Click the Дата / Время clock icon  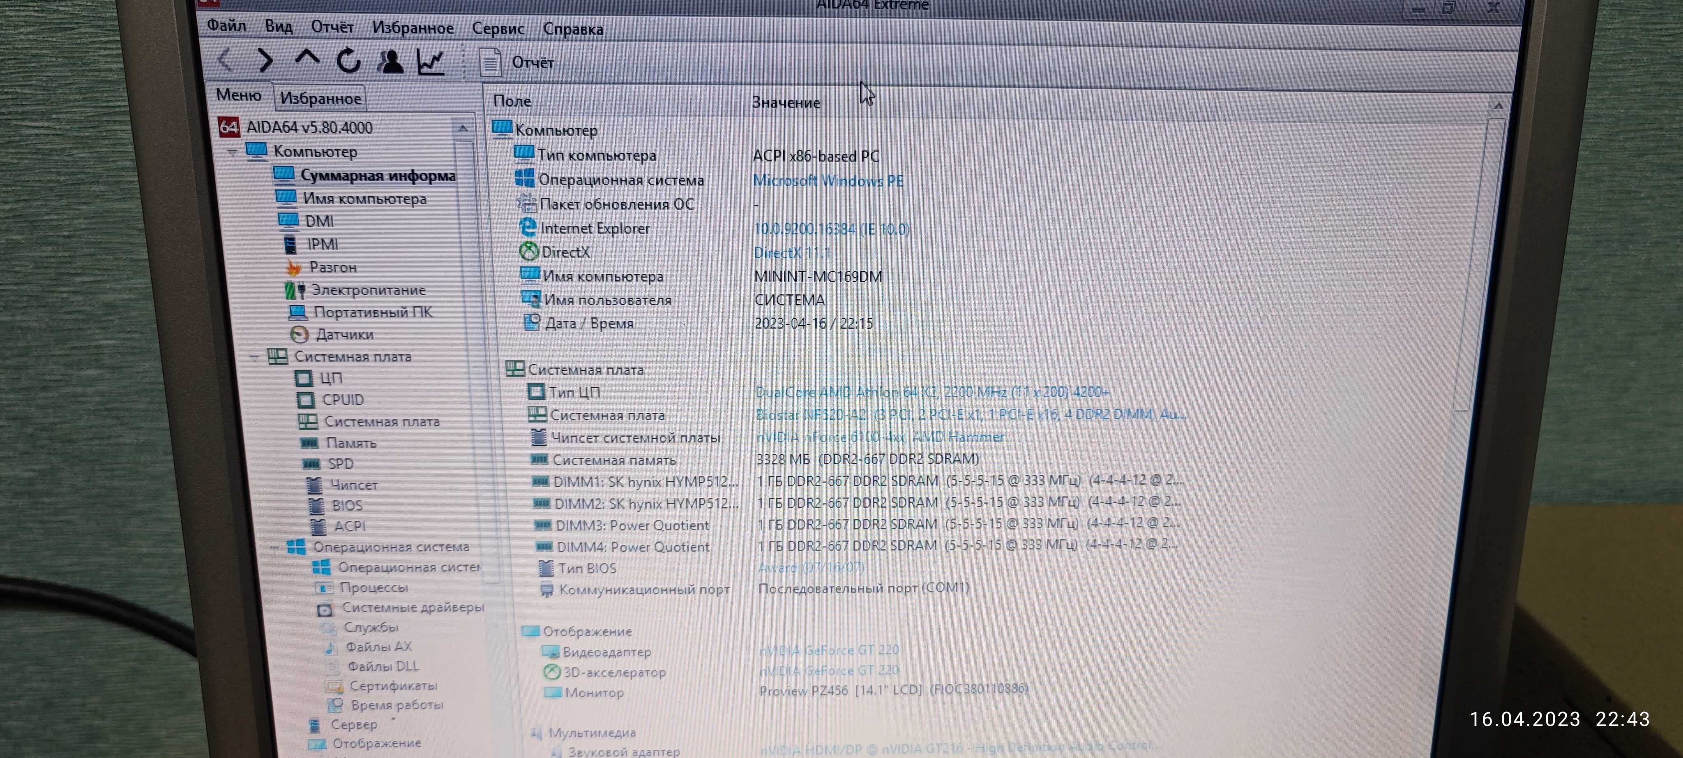pyautogui.click(x=532, y=322)
